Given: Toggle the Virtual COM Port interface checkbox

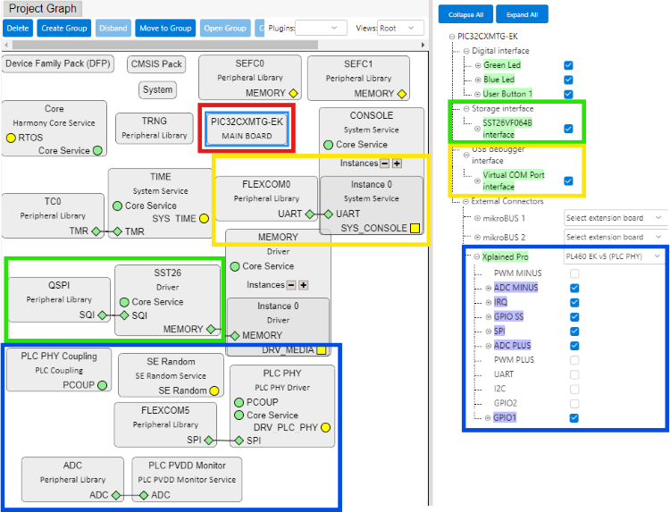Looking at the screenshot, I should pos(568,180).
